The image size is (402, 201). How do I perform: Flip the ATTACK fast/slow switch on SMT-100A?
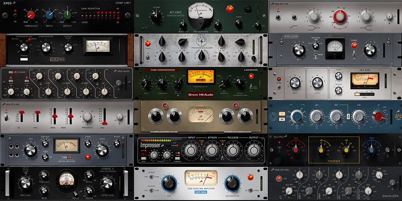pyautogui.click(x=151, y=177)
